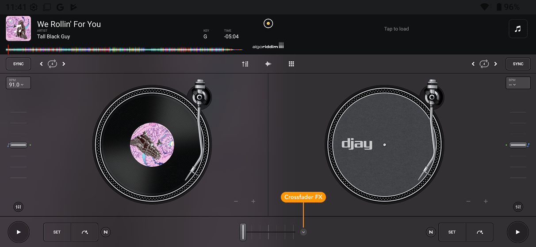Toggle left deck Neural Mix button
This screenshot has width=536, height=247.
tap(106, 232)
